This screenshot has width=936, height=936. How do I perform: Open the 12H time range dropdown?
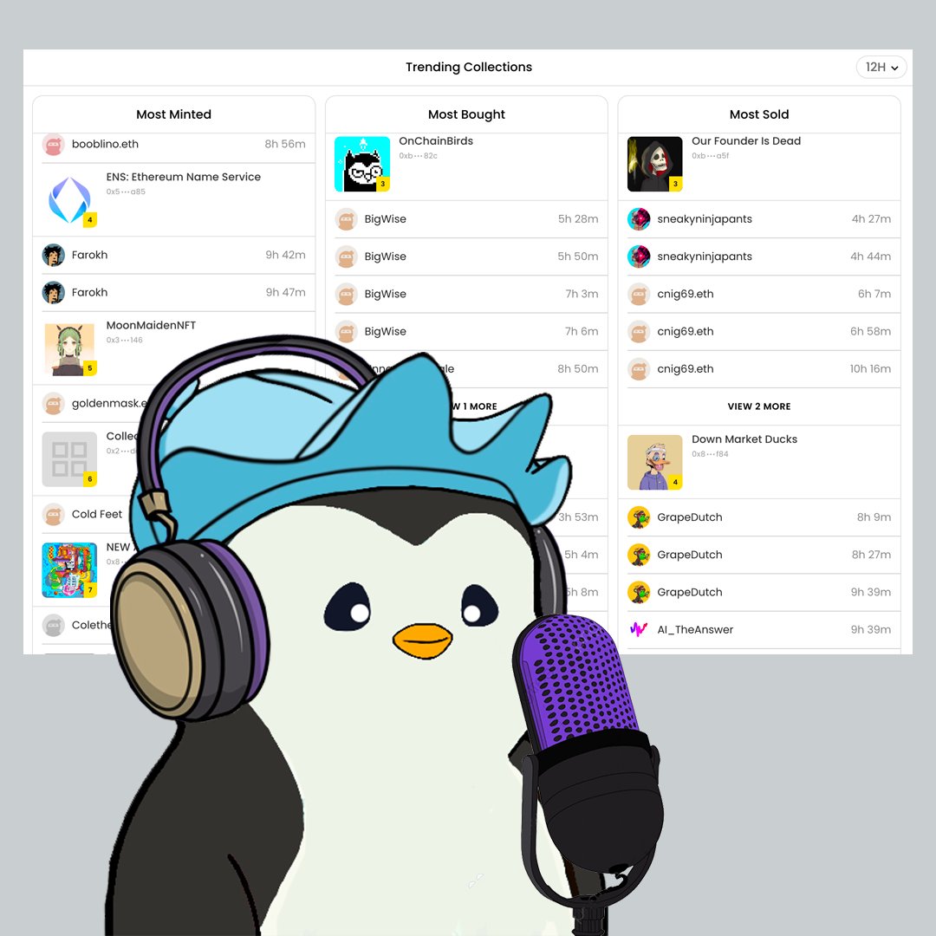click(881, 67)
